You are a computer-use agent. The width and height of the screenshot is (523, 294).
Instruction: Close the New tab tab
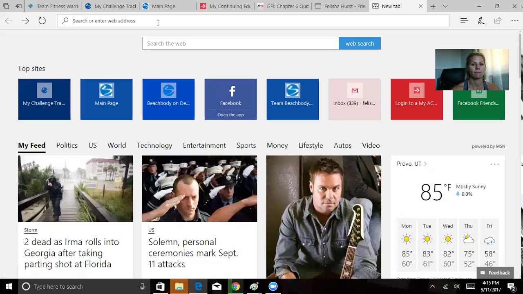(421, 6)
